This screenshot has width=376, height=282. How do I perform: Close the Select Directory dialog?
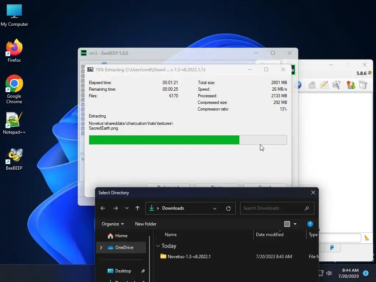(313, 192)
